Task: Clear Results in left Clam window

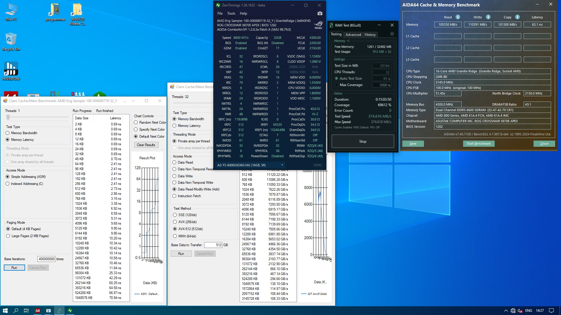Action: pyautogui.click(x=146, y=145)
